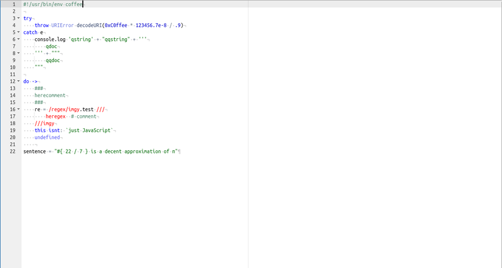Click the '###' marker on line 13
The width and height of the screenshot is (502, 268).
39,88
